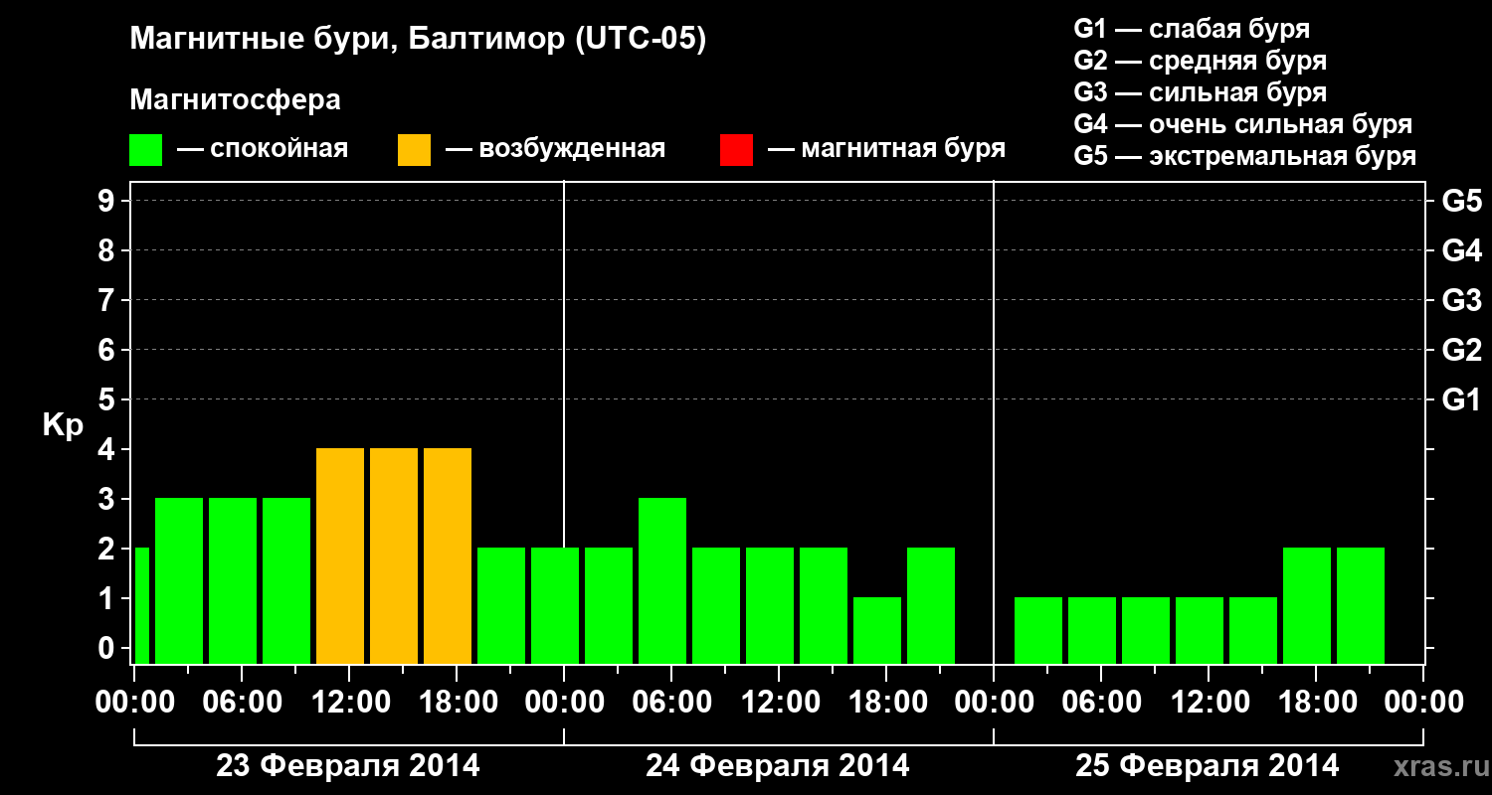Image resolution: width=1492 pixels, height=795 pixels.
Task: Click the '25 Февраля 2014' date label
Action: [1208, 766]
